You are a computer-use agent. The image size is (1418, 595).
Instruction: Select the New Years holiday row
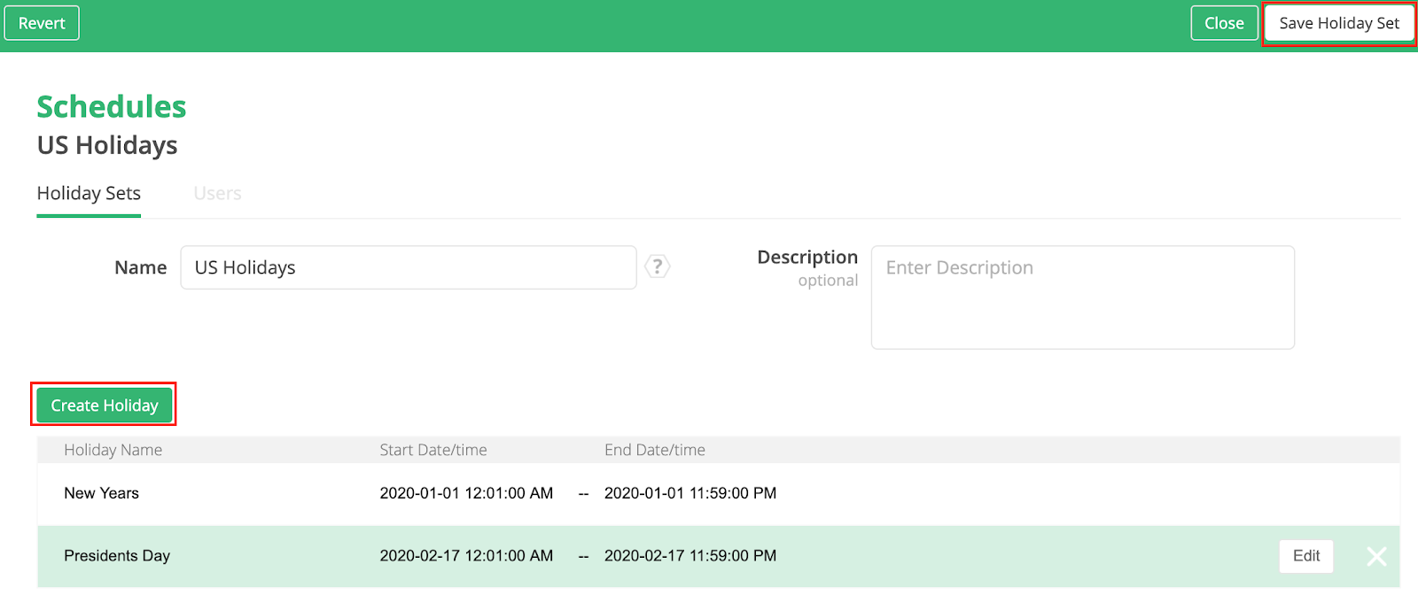point(101,493)
